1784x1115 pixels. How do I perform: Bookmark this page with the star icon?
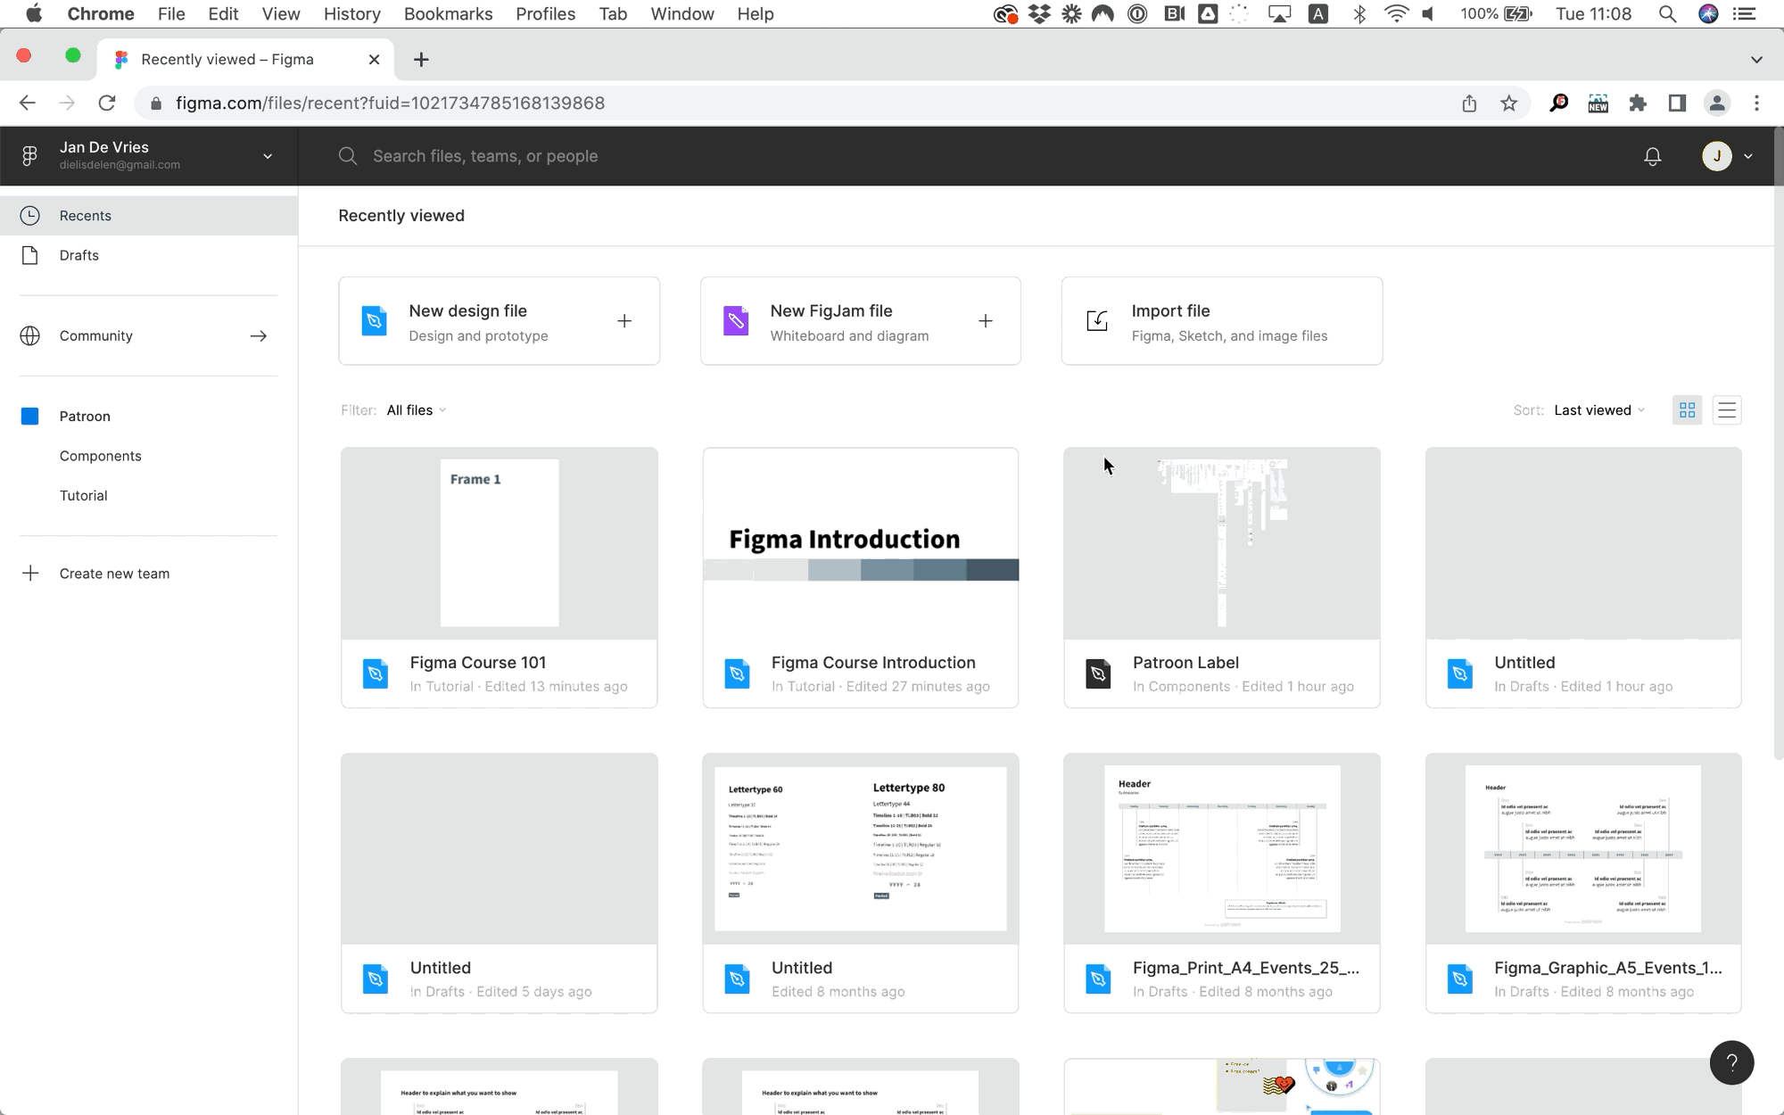click(1508, 103)
